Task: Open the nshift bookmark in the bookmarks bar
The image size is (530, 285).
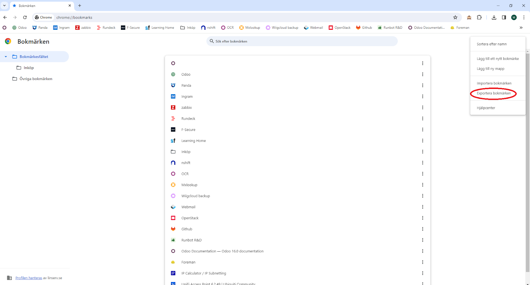Action: (x=208, y=28)
